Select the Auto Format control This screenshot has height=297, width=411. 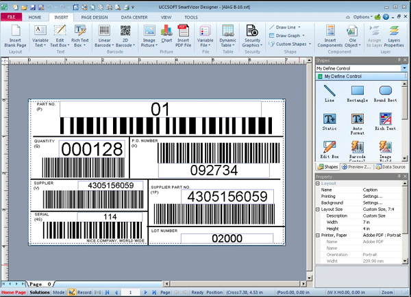pos(358,124)
